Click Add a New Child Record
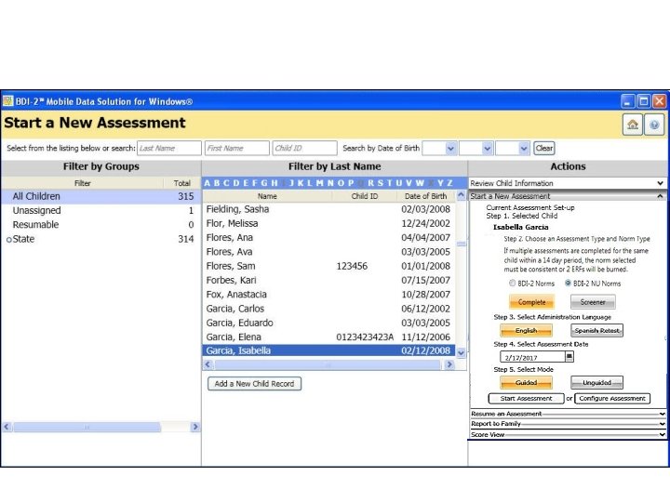Screen dimensions: 670x502 tap(254, 383)
